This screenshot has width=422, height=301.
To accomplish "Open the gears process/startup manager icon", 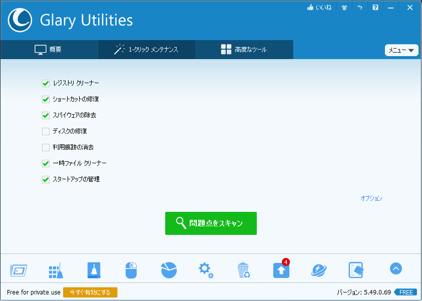I will [206, 270].
